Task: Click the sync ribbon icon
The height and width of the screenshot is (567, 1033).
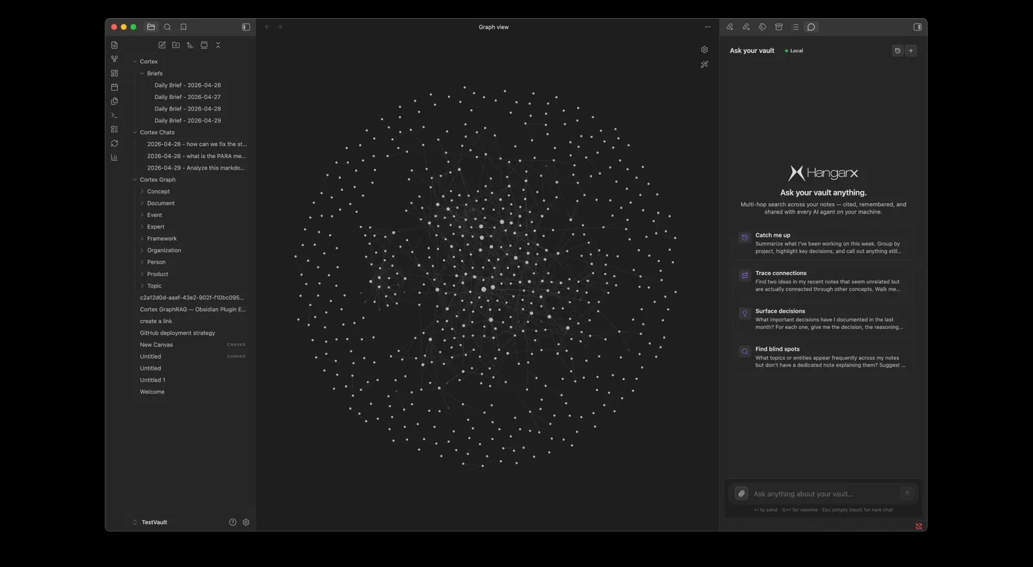Action: click(114, 143)
